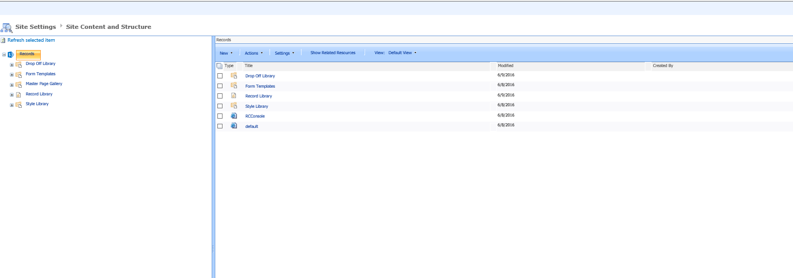793x278 pixels.
Task: Click the Master Page Gallery tree icon
Action: point(19,84)
